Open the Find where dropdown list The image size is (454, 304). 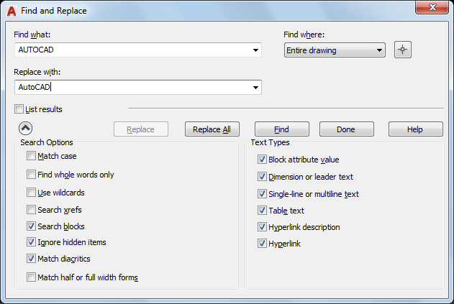pos(335,50)
